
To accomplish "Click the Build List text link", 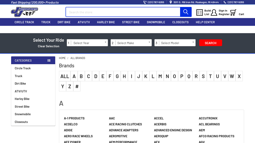I will 208,12.
